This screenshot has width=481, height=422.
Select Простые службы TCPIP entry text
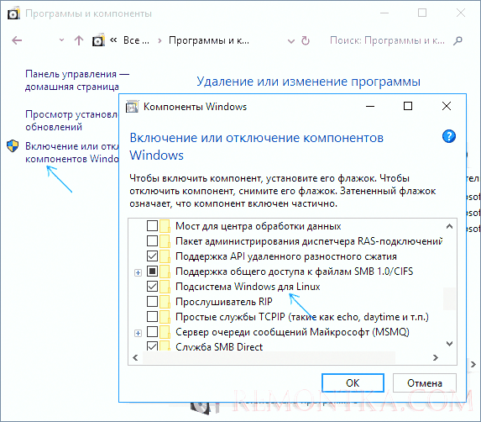point(302,317)
